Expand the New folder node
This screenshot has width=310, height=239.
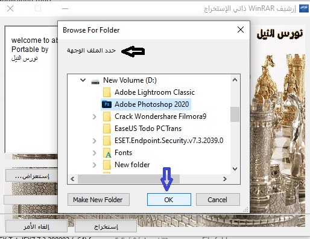click(x=95, y=165)
